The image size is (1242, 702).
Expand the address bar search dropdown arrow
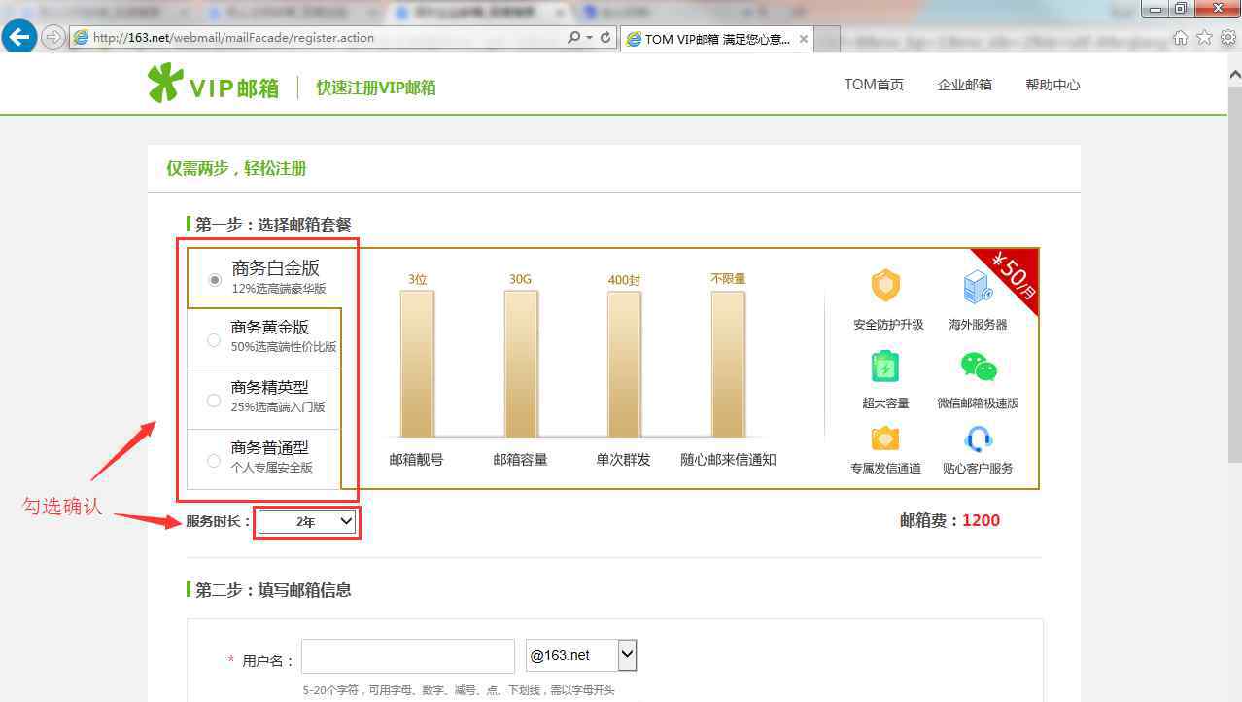(x=589, y=38)
